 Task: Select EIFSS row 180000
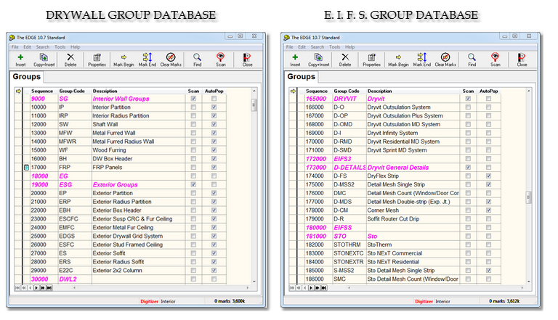395,228
